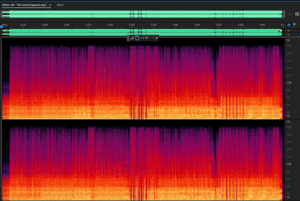This screenshot has width=300, height=201.
Task: Click the Hz label of the upper channel
Action: tap(288, 40)
